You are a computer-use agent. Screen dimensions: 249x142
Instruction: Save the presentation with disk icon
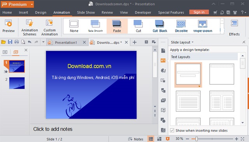point(10,42)
